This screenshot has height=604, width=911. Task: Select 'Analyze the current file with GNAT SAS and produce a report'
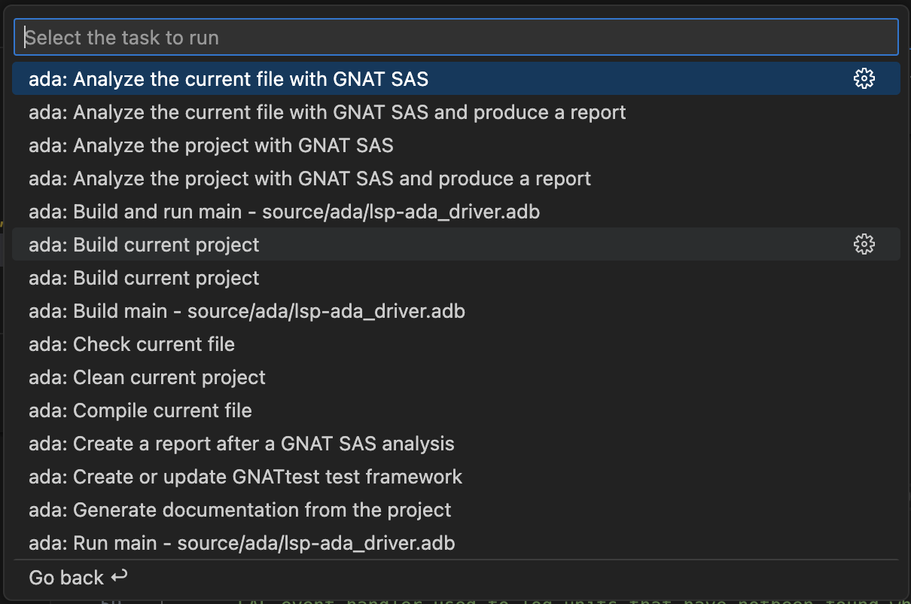[455, 112]
